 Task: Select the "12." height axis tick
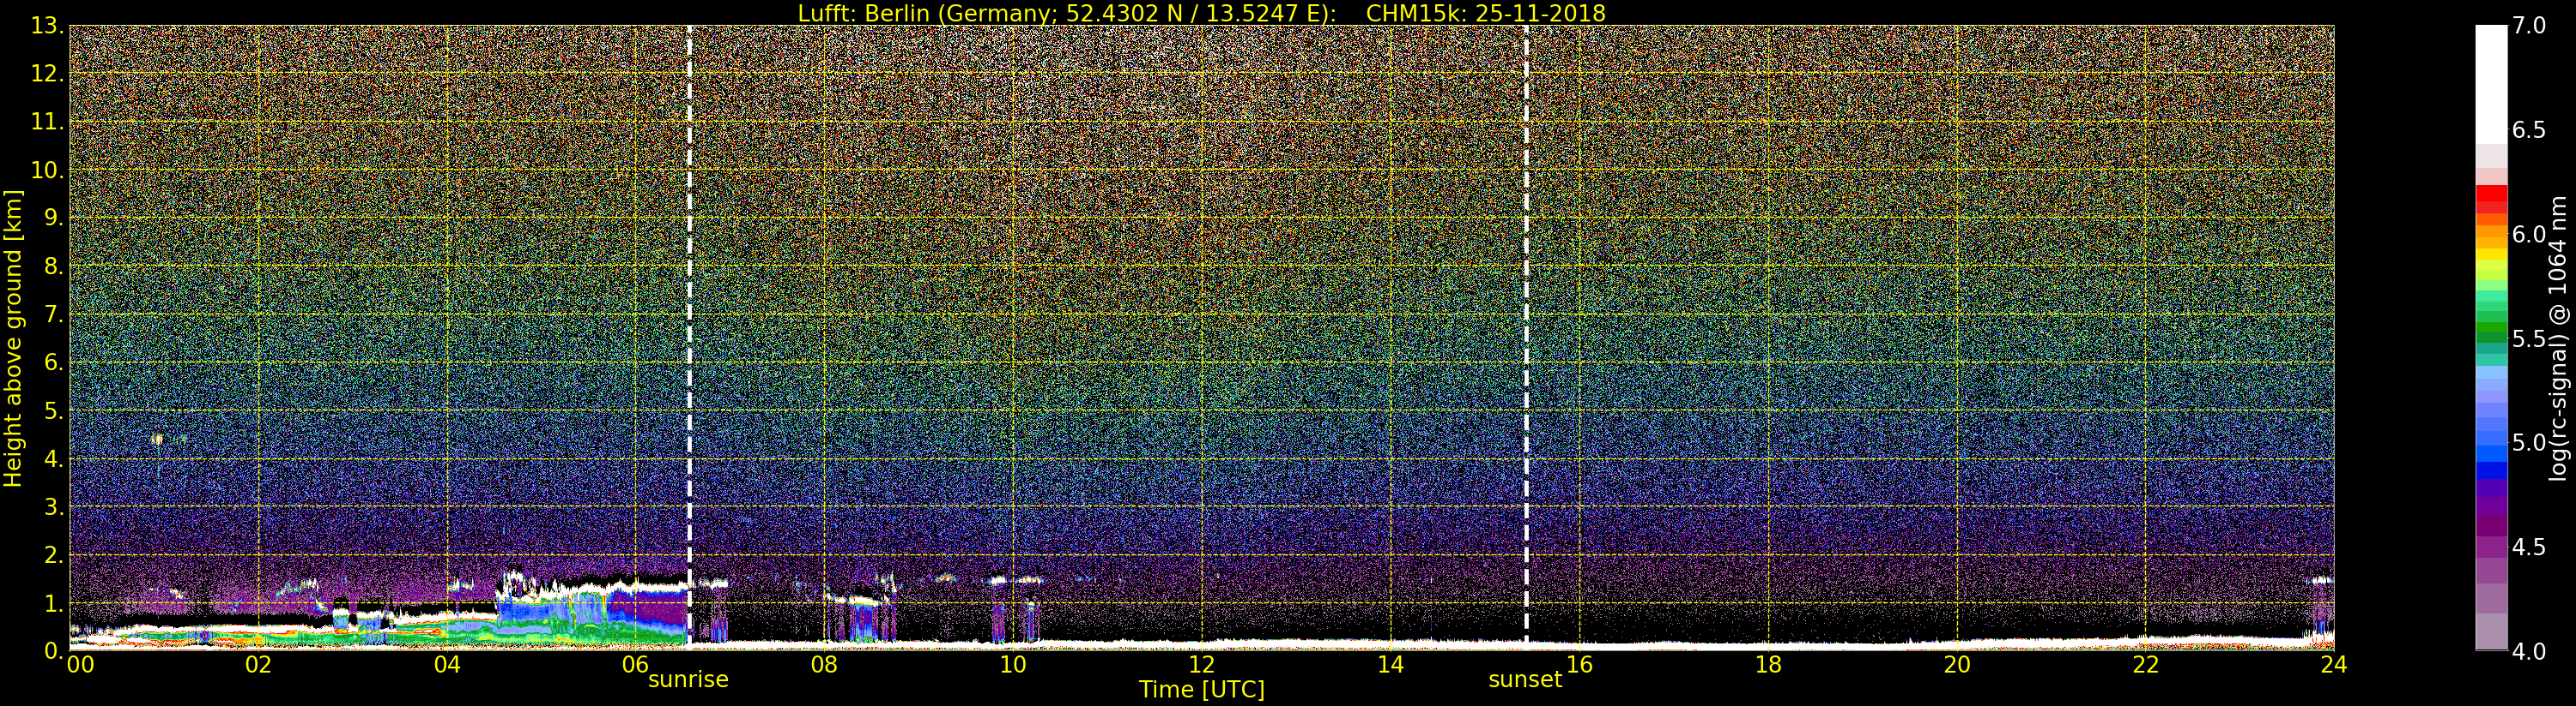point(47,74)
